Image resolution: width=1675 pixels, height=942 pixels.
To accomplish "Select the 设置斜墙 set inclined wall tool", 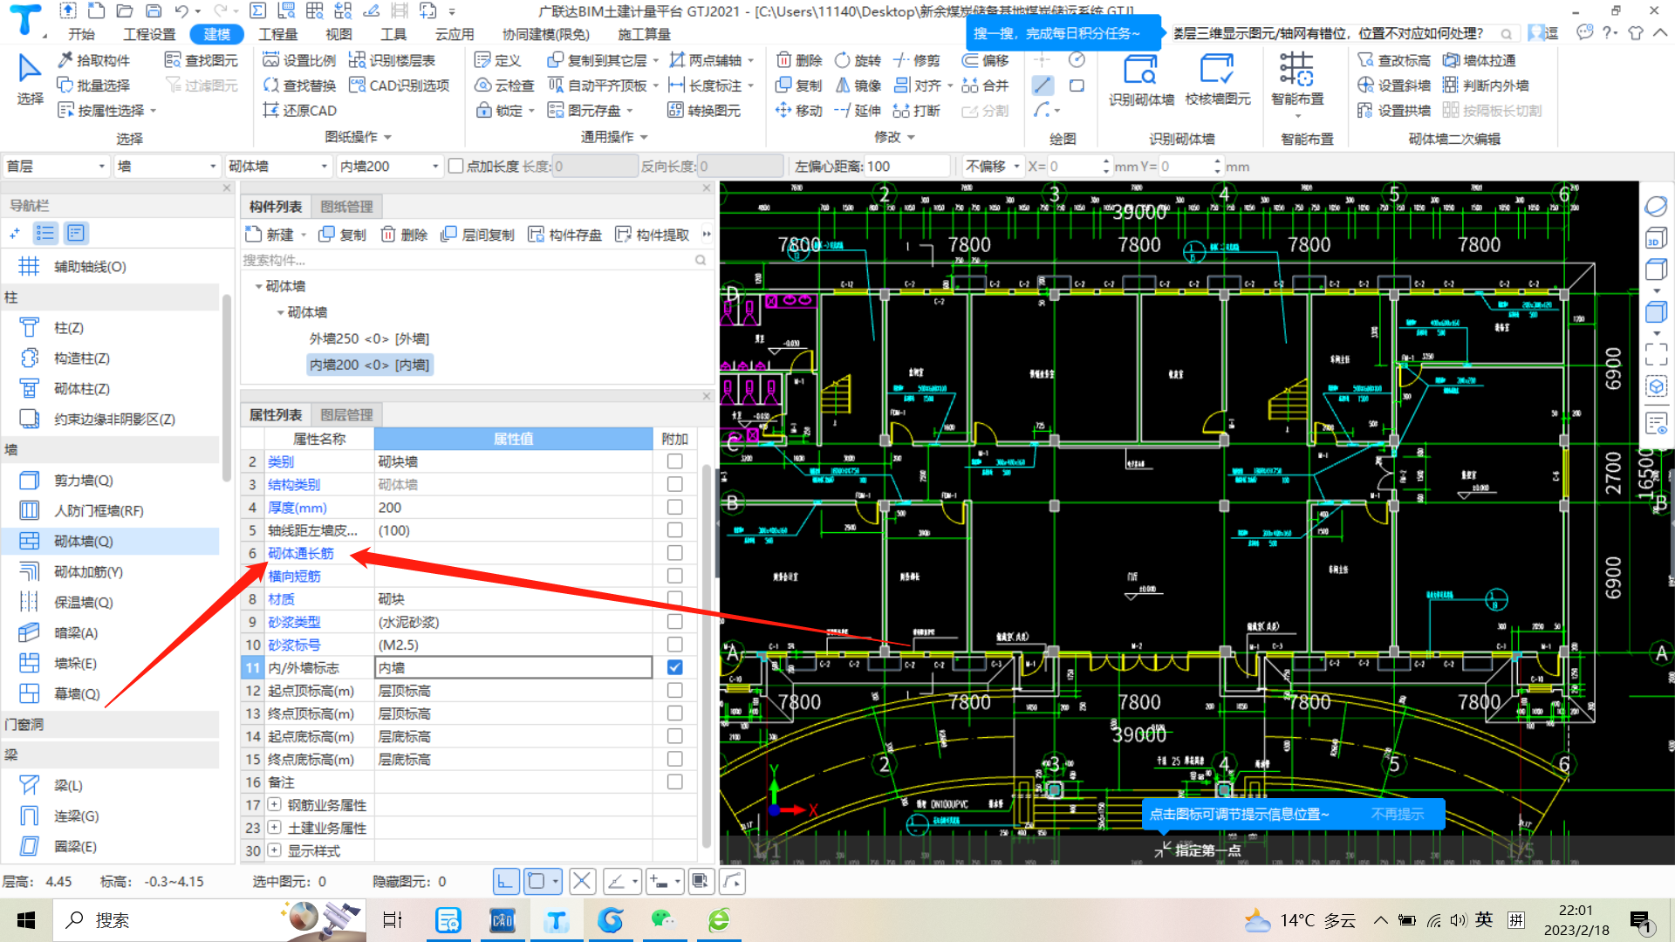I will tap(1394, 85).
